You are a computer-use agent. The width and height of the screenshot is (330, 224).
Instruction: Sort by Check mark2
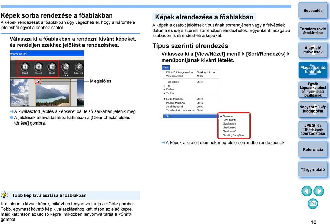tap(234, 128)
